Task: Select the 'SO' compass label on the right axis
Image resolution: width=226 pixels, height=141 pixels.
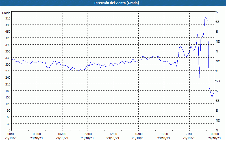Action: click(x=218, y=81)
